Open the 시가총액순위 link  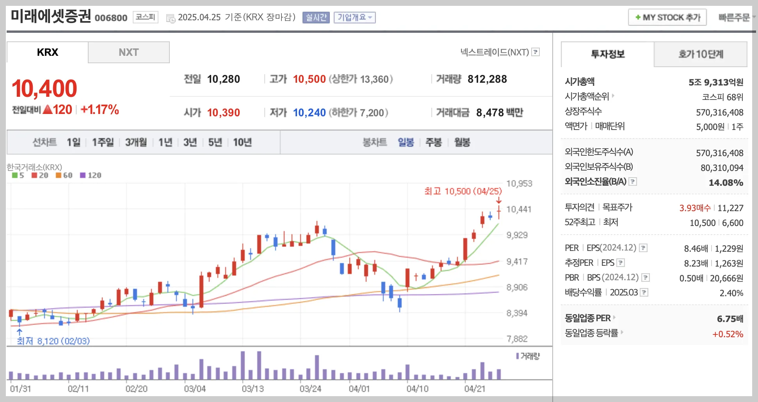pyautogui.click(x=587, y=96)
